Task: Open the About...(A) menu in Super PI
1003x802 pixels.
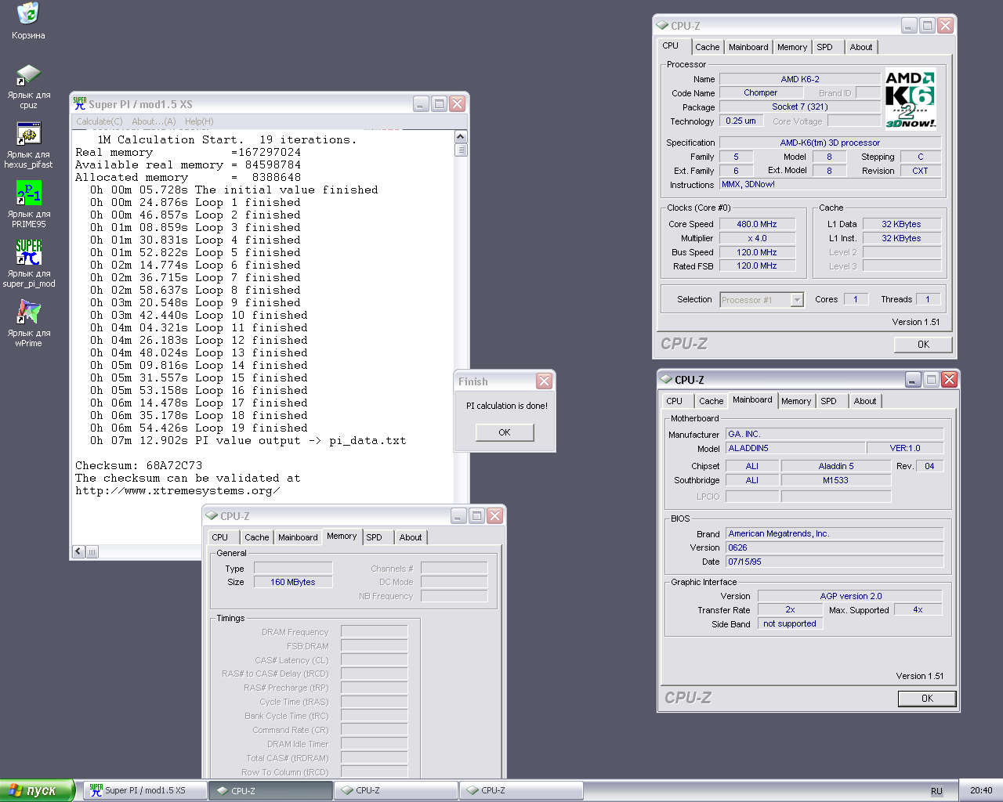Action: point(154,121)
